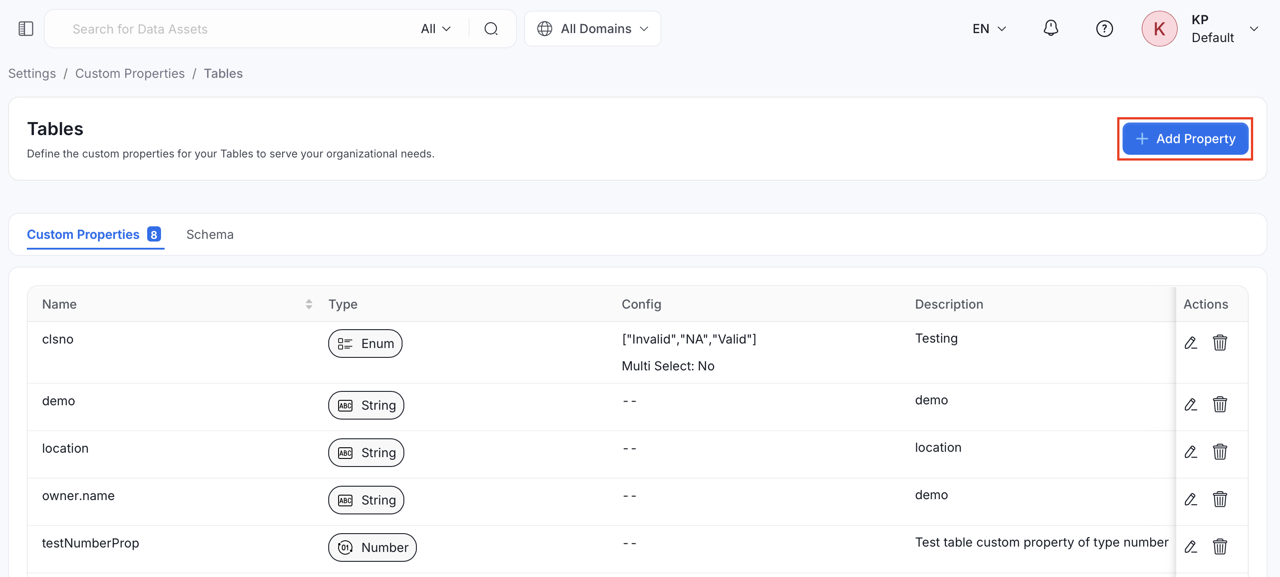Click the String type tag in demo row

[366, 405]
